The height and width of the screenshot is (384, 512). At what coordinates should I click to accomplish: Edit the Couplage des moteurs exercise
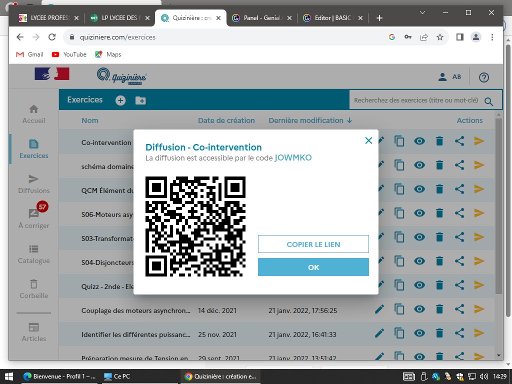pos(379,309)
